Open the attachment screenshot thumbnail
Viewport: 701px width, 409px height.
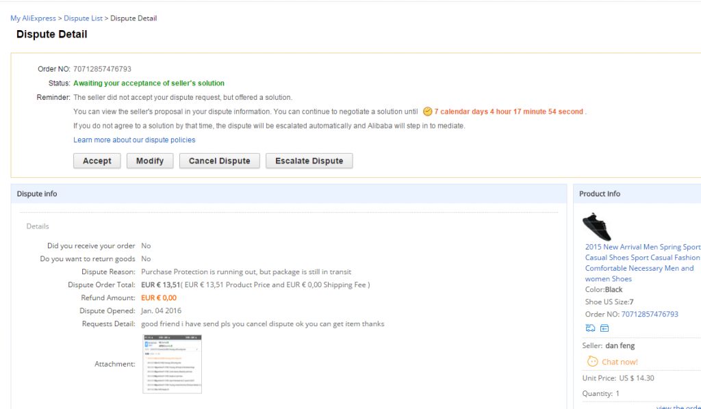[x=172, y=364]
